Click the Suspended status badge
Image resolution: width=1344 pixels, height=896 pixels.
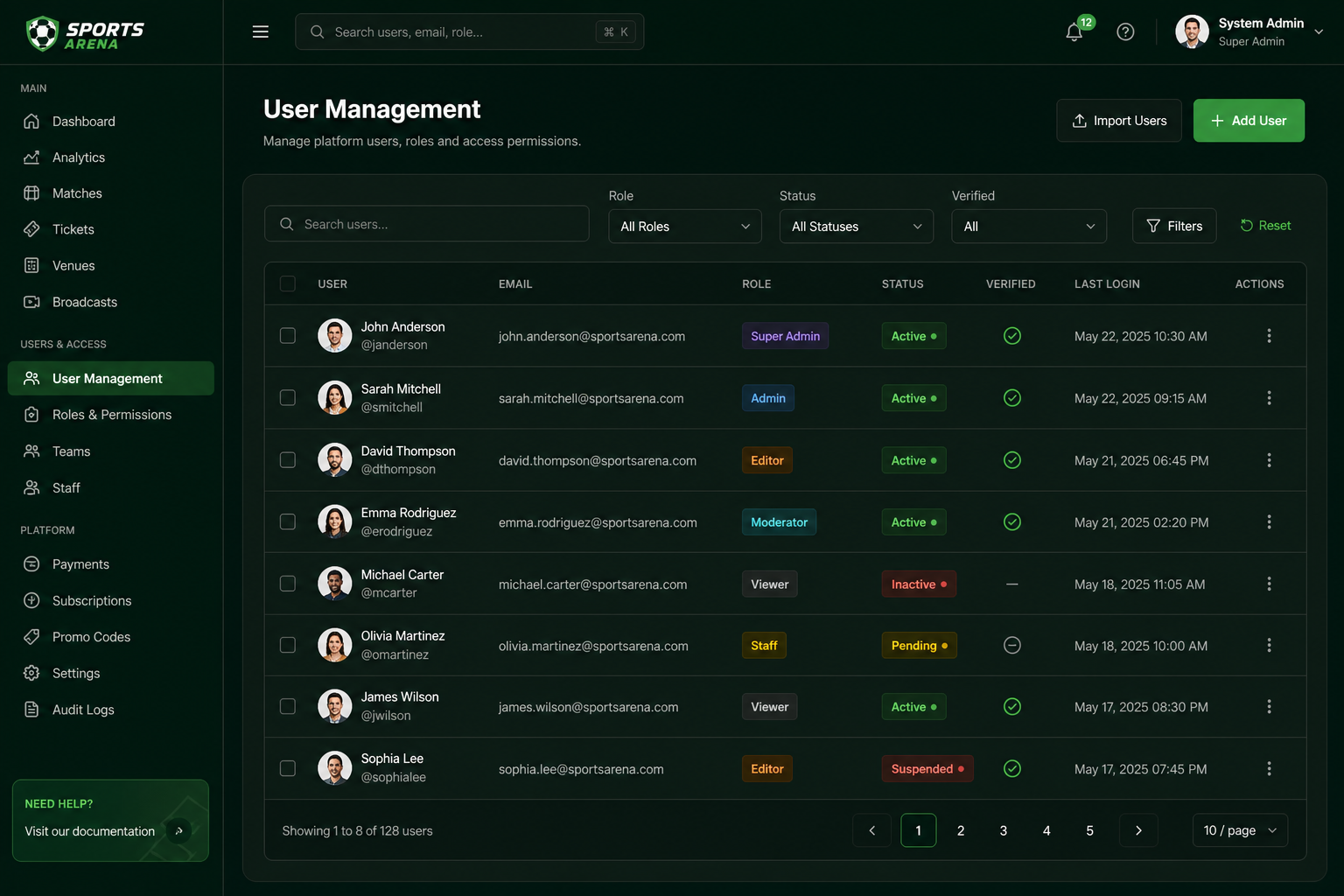click(x=927, y=768)
